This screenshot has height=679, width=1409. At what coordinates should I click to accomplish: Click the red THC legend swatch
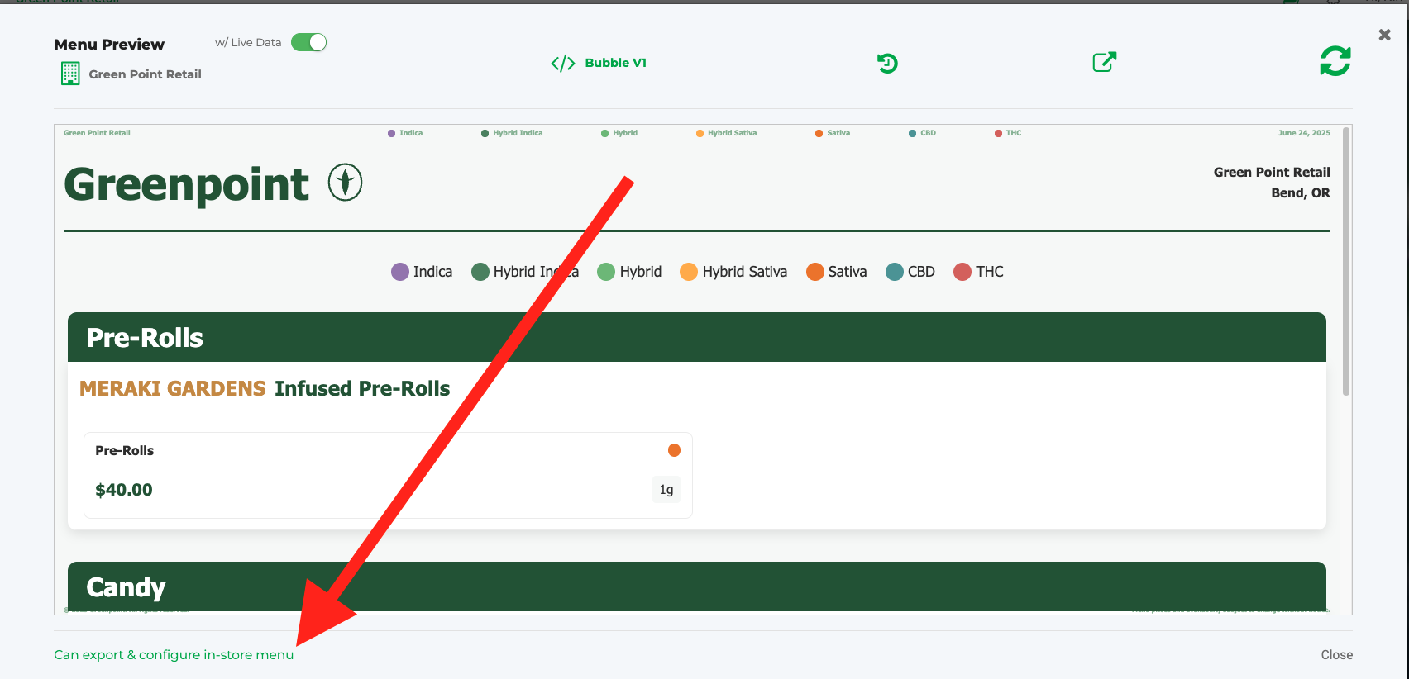tap(962, 272)
